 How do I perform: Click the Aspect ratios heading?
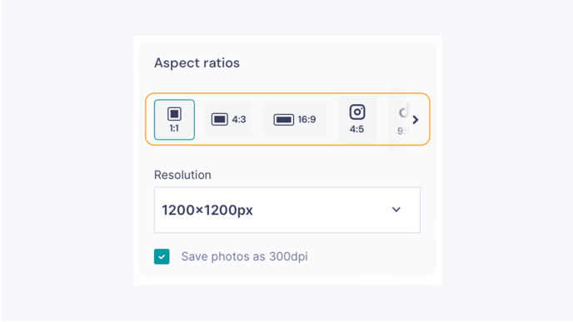tap(197, 62)
